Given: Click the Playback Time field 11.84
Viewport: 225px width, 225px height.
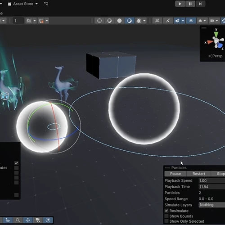Looking at the screenshot, I should tap(212, 187).
